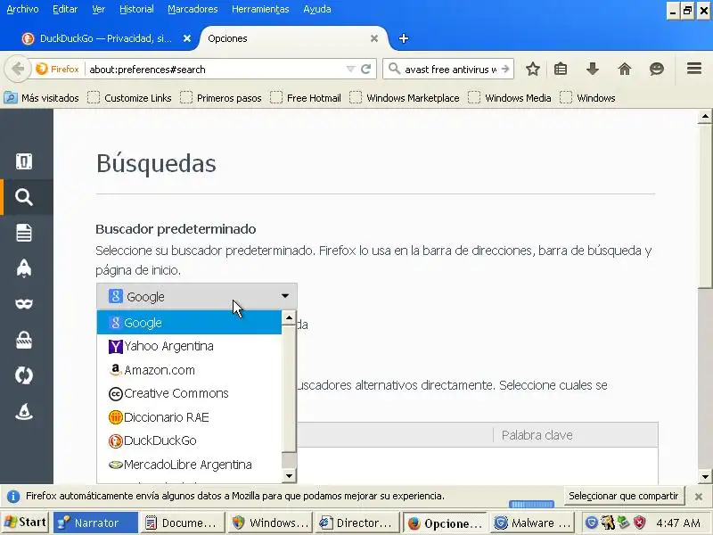The width and height of the screenshot is (713, 535).
Task: Open the Hello chat smiley icon
Action: point(657,70)
